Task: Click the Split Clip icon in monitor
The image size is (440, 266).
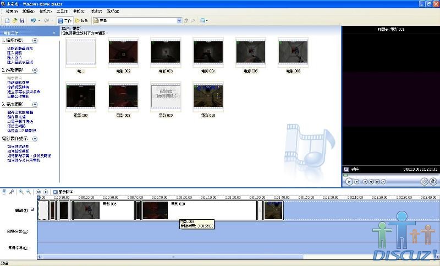Action: (x=424, y=182)
